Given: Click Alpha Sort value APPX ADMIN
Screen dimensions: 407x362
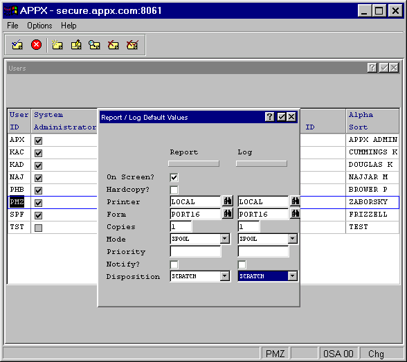Looking at the screenshot, I should tap(372, 140).
